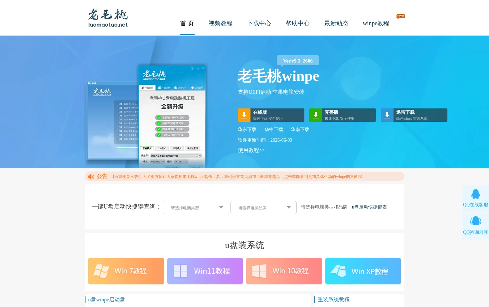Open winpe教程 menu item
The image size is (489, 307).
pyautogui.click(x=376, y=23)
